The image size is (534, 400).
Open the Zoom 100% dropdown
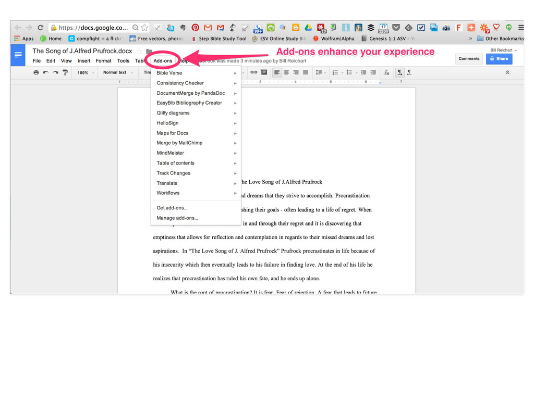(86, 72)
